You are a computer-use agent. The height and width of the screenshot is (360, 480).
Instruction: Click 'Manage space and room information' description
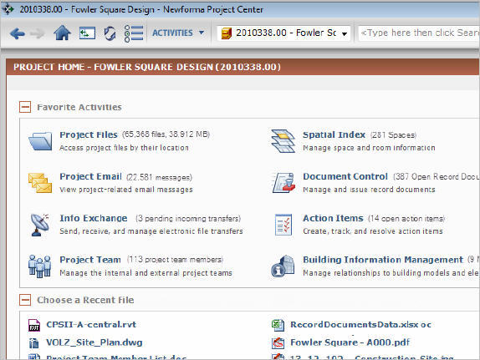[x=369, y=148]
